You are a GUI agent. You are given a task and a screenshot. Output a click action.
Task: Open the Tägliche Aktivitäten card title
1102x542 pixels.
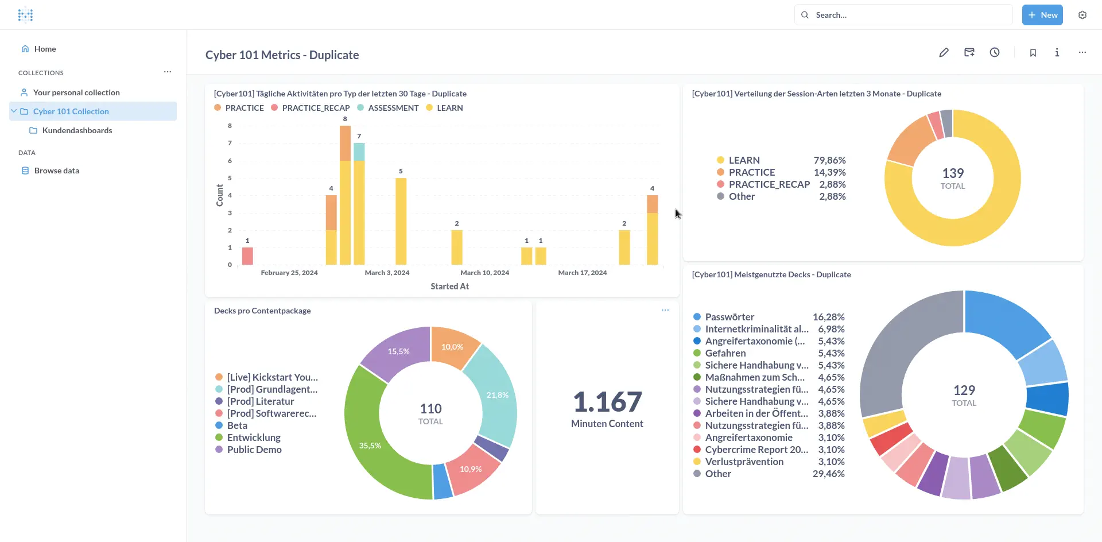pos(340,94)
